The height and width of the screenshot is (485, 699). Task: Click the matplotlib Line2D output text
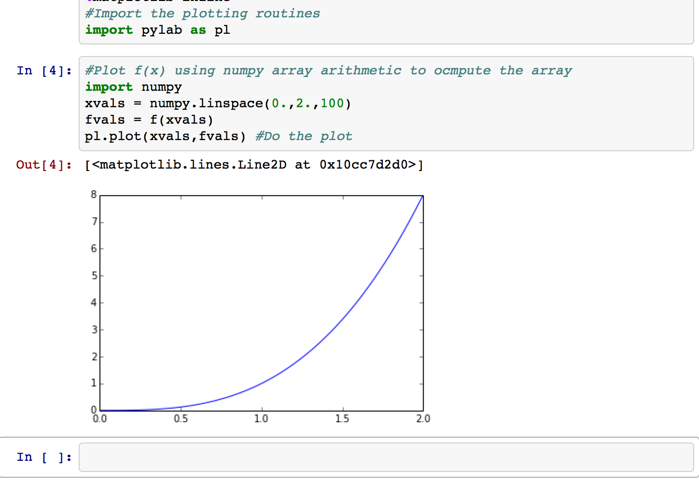[254, 165]
